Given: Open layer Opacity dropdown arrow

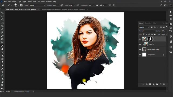Looking at the screenshot, I should (166, 31).
